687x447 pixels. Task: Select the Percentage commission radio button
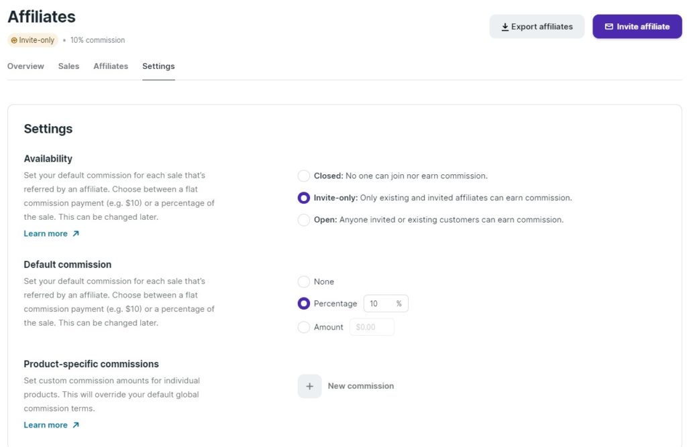(x=304, y=304)
